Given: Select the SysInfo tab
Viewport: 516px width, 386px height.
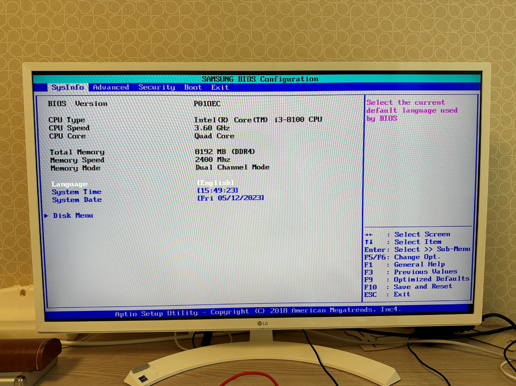Looking at the screenshot, I should [68, 87].
